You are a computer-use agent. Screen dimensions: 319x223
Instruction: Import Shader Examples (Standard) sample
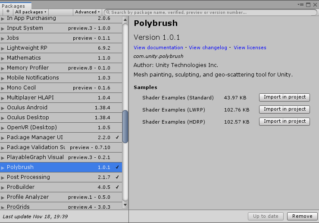284,97
